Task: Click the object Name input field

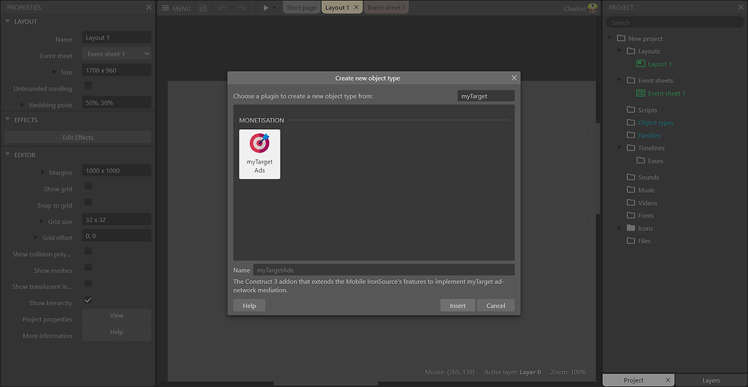Action: coord(384,270)
